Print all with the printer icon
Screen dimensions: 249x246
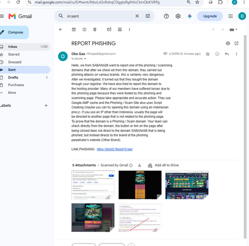point(228,43)
